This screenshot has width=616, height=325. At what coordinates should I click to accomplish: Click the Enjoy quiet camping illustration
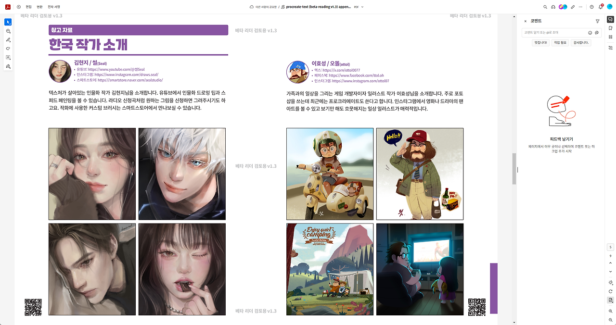(330, 269)
